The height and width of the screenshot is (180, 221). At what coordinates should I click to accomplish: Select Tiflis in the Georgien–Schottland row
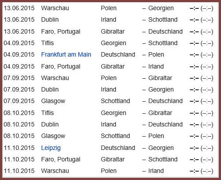pyautogui.click(x=47, y=43)
